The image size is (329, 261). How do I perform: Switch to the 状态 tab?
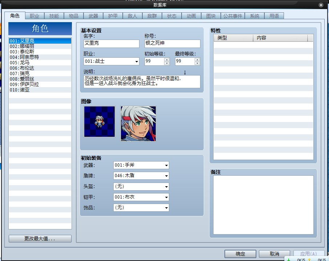[172, 16]
